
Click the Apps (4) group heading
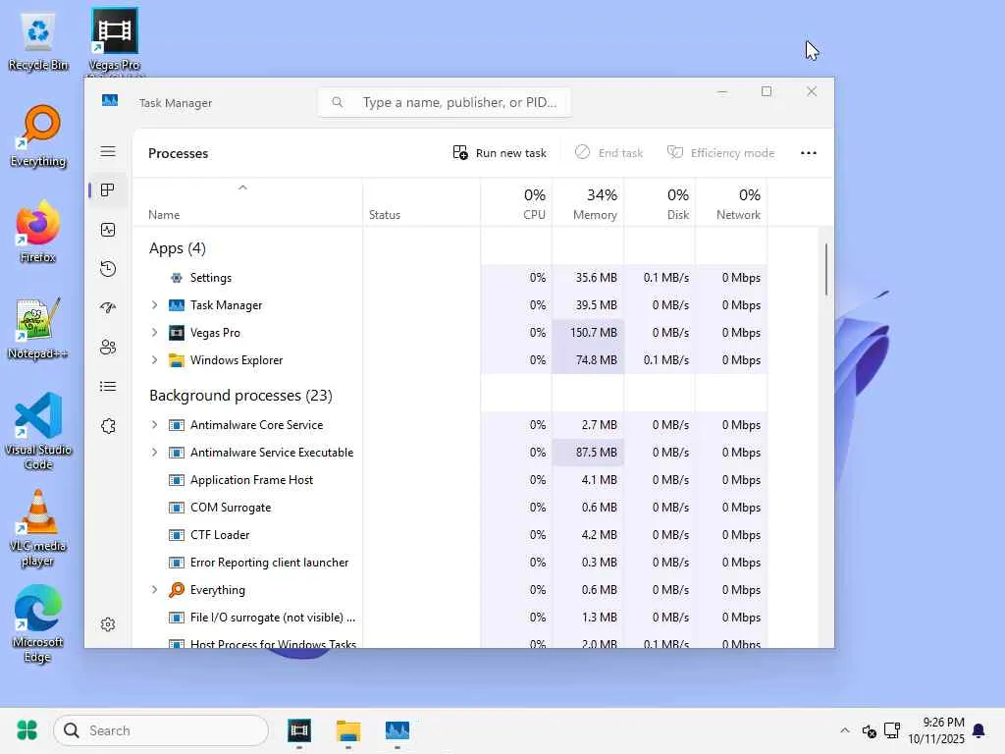[x=178, y=248]
